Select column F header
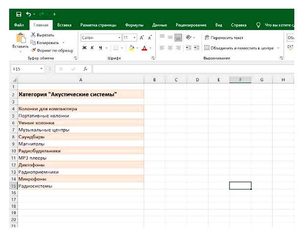This screenshot has width=303, height=237. pyautogui.click(x=240, y=80)
